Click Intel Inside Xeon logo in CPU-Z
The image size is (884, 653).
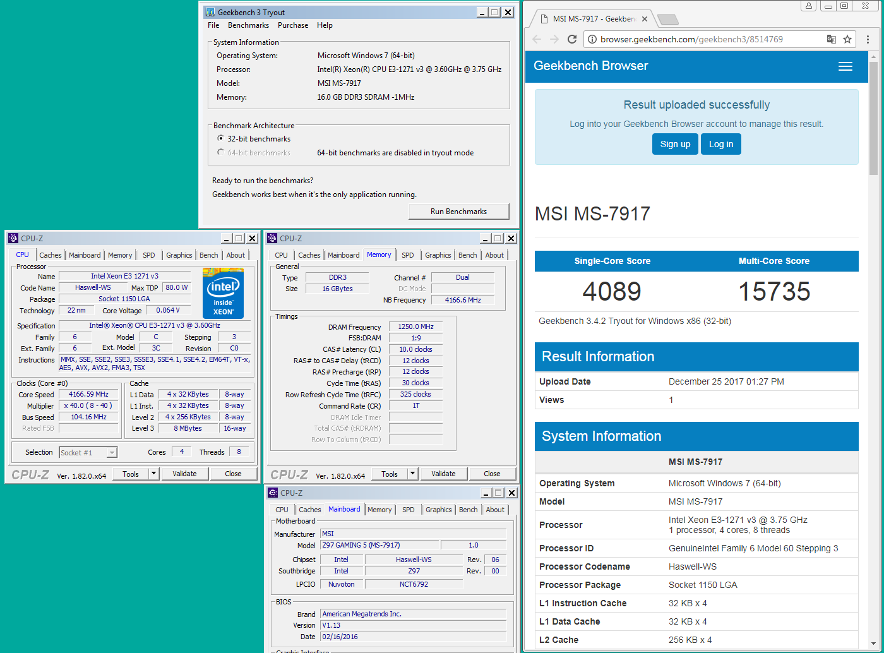tap(223, 294)
